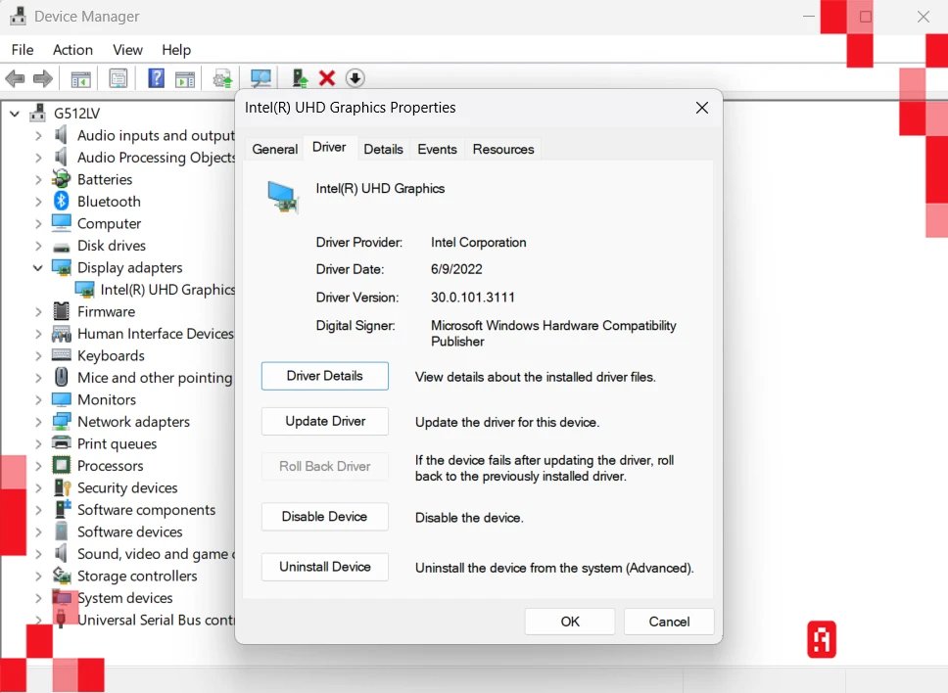Expand the Human Interface Devices node
The image size is (948, 693).
coord(38,334)
